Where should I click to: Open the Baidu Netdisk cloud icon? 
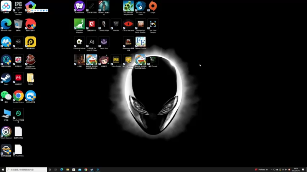pyautogui.click(x=6, y=7)
